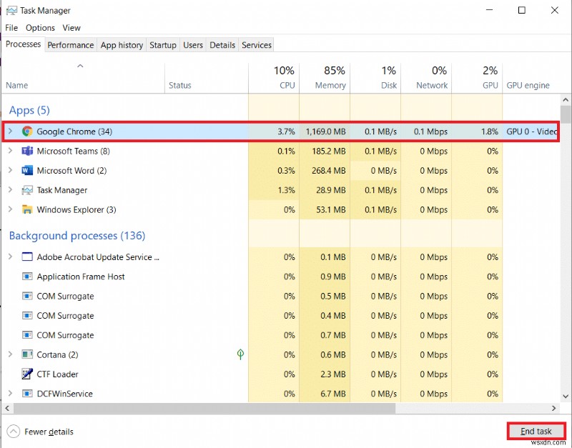572x448 pixels.
Task: Expand Microsoft Teams child processes
Action: point(11,151)
